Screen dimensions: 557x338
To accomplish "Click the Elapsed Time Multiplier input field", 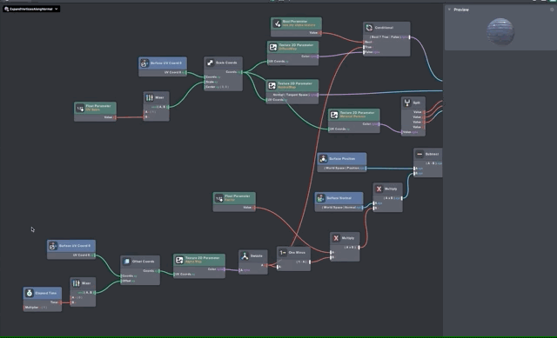I will coord(43,308).
